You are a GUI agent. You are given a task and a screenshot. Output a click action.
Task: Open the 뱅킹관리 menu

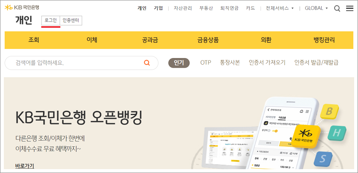324,40
